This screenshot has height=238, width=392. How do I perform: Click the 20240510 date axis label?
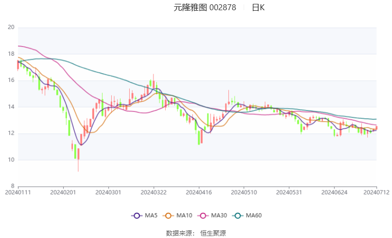click(x=244, y=192)
